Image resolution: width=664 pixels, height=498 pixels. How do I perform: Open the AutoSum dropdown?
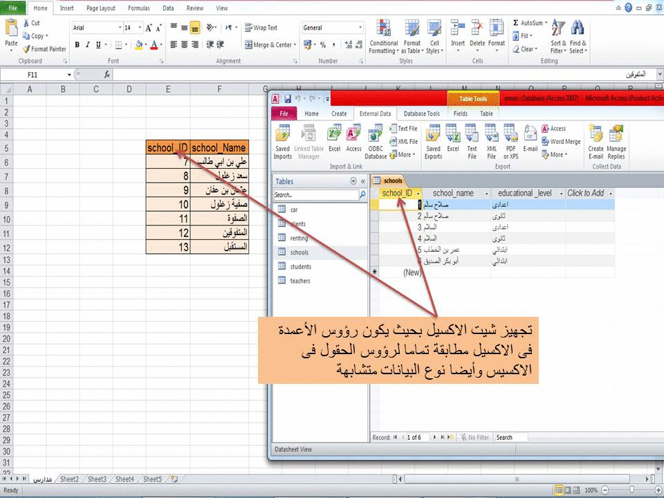coord(546,23)
